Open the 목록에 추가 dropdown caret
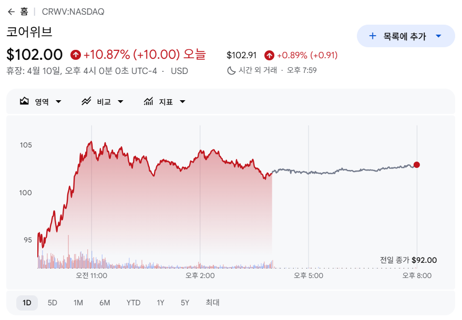Screen dimensions: 462x320 (x=438, y=36)
